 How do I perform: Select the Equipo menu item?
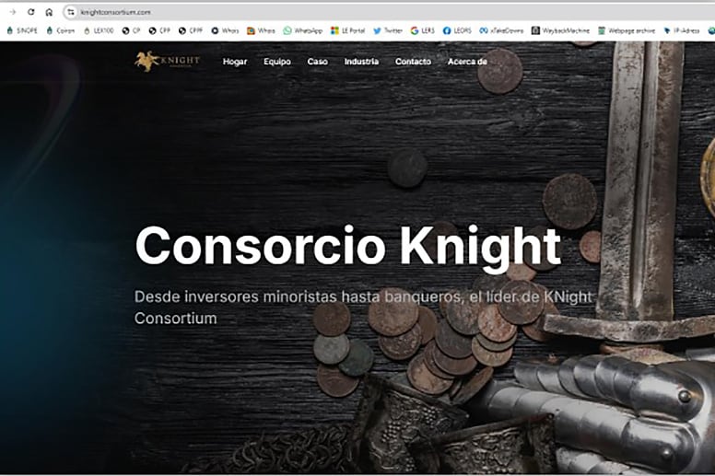pos(277,62)
